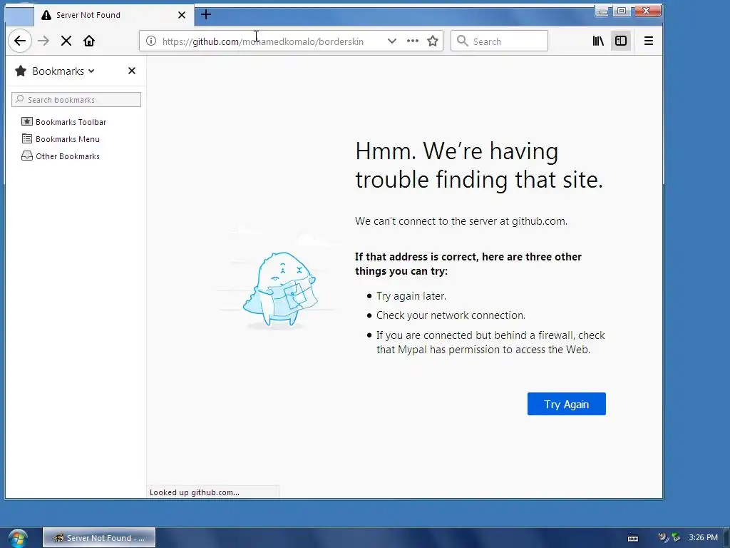Open the Windows Start menu orb
This screenshot has height=548, width=730.
click(18, 538)
